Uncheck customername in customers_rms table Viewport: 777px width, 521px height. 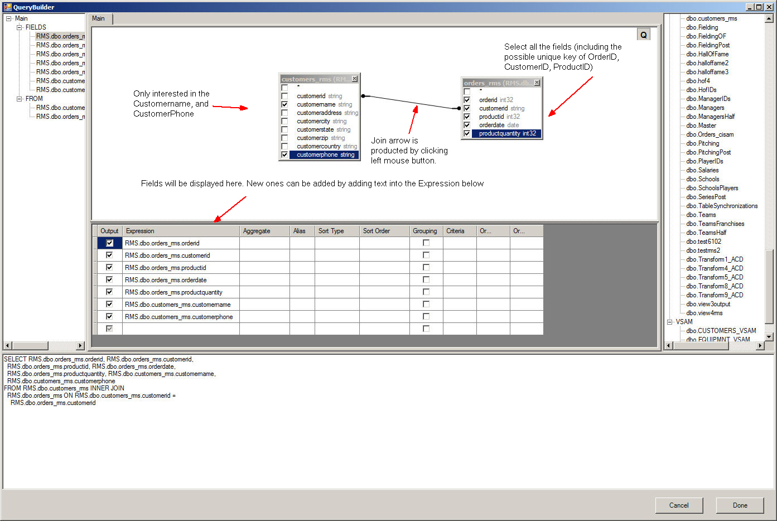(284, 104)
